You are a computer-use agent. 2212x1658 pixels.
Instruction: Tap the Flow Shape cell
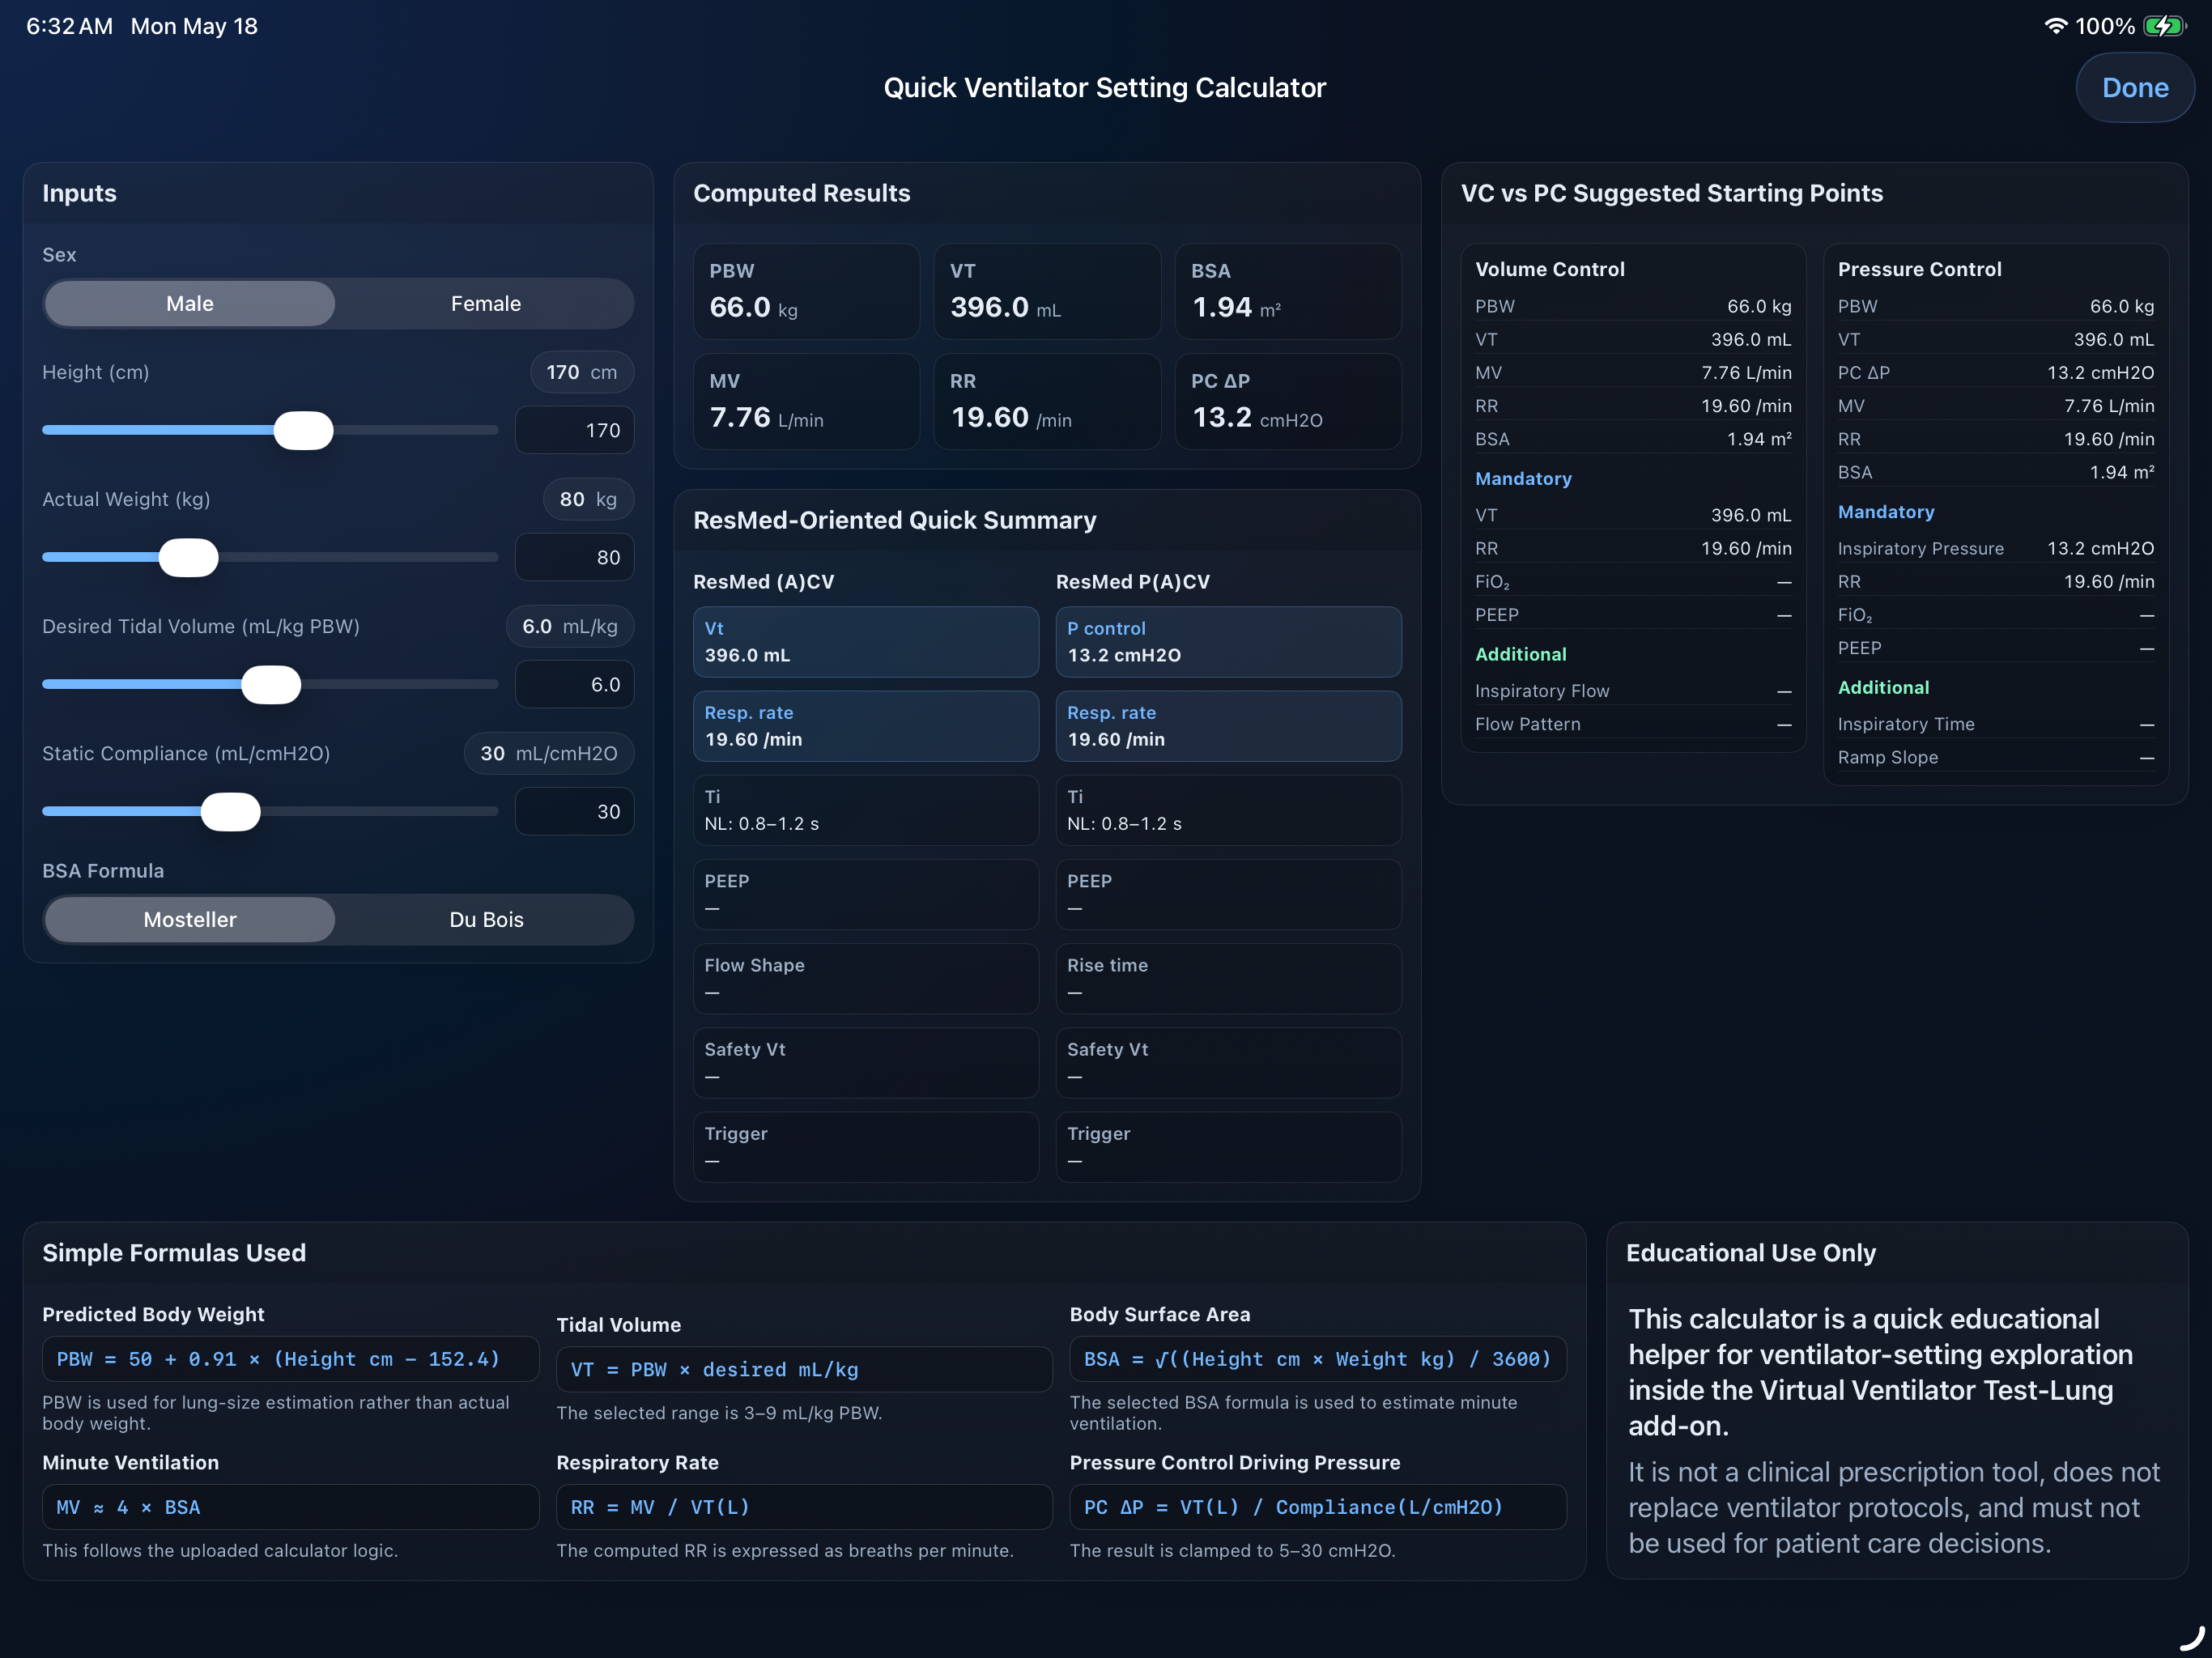pos(866,978)
